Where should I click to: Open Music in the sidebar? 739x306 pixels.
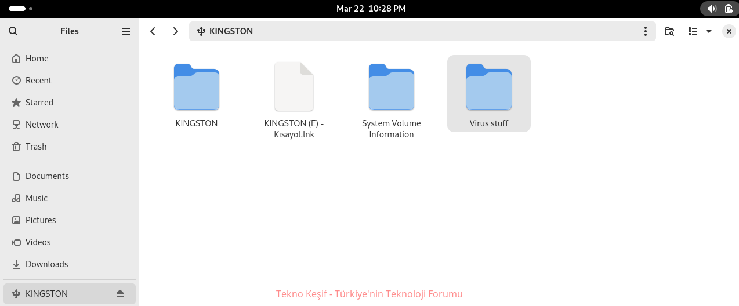click(x=70, y=198)
